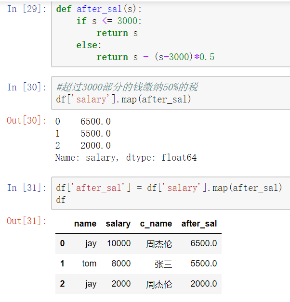Screen dimensions: 290x302
Task: Click row index 2 in the table
Action: coord(62,284)
